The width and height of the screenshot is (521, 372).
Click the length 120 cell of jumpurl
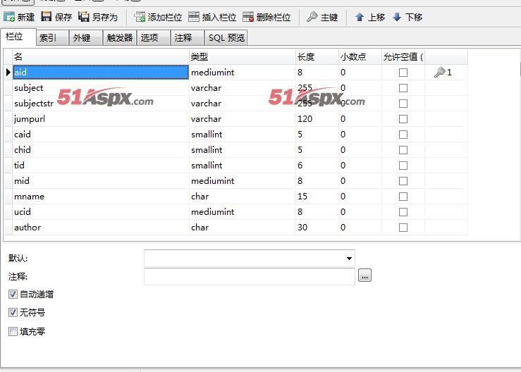point(317,119)
